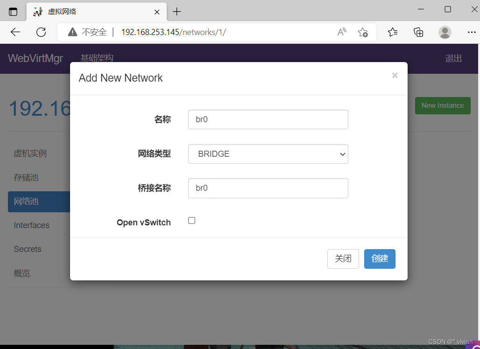
Task: Open the Favorites list icon
Action: pos(392,32)
